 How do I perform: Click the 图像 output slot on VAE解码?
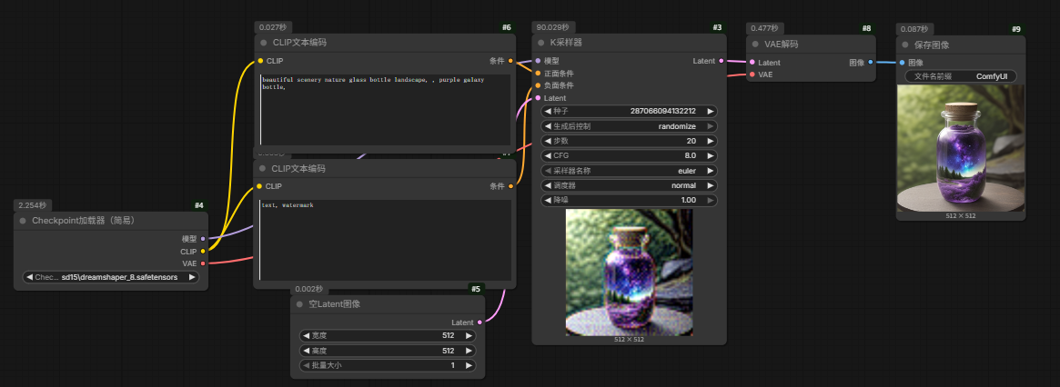coord(870,62)
